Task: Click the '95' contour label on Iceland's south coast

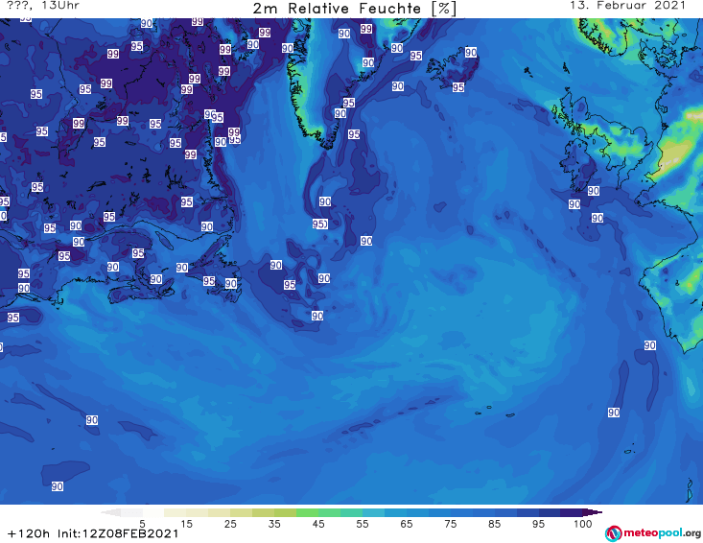Action: coord(458,87)
